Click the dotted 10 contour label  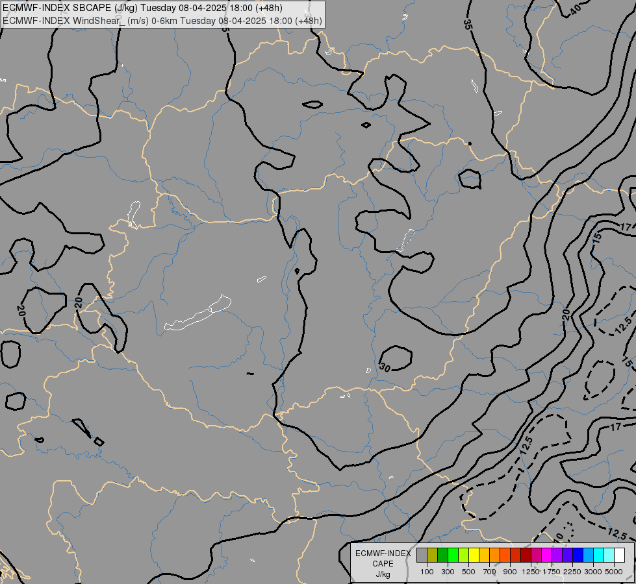(559, 537)
